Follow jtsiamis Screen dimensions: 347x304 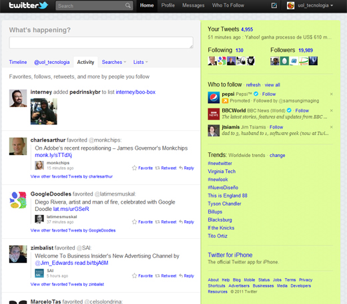pyautogui.click(x=276, y=127)
